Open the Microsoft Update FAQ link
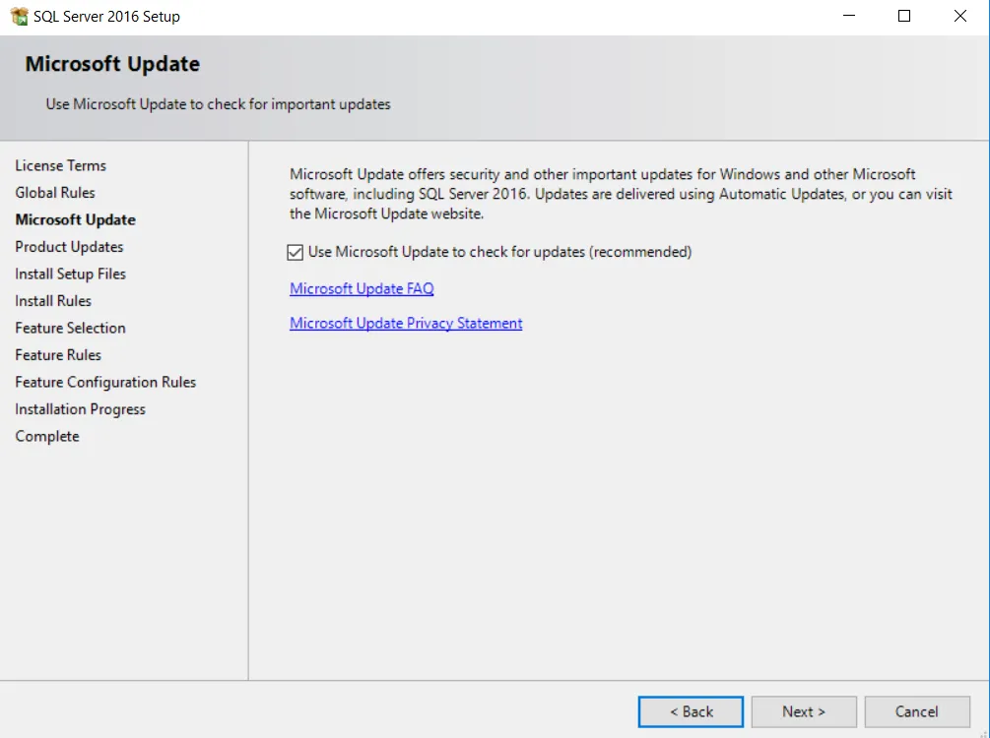990x738 pixels. [361, 288]
